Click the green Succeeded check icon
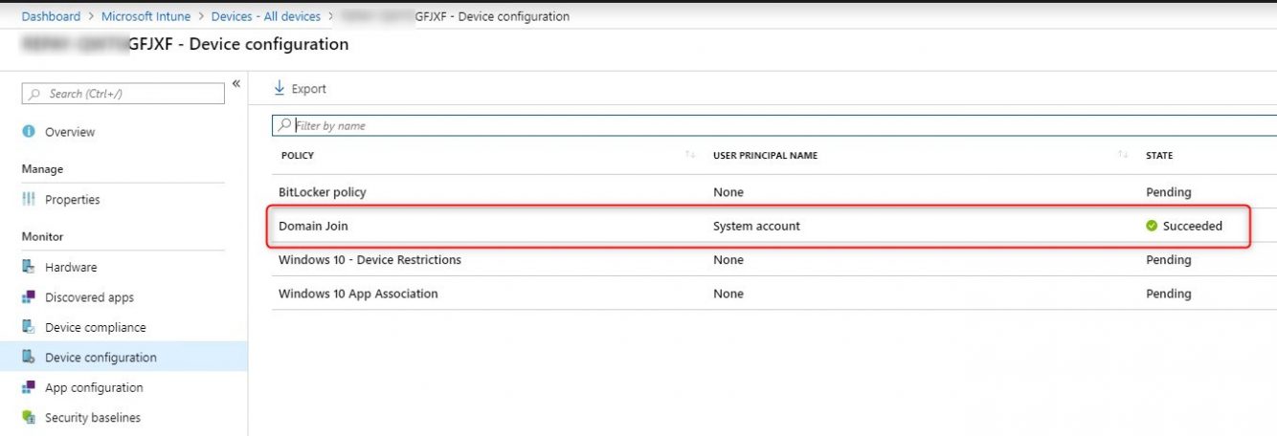The width and height of the screenshot is (1277, 436). click(x=1152, y=227)
